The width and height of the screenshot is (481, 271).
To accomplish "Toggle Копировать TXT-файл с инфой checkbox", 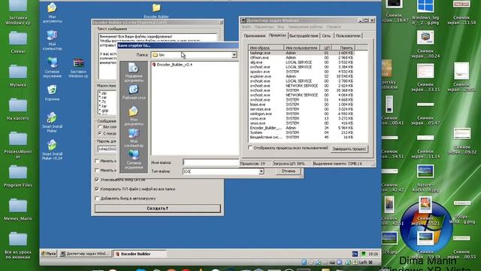I will [x=97, y=189].
